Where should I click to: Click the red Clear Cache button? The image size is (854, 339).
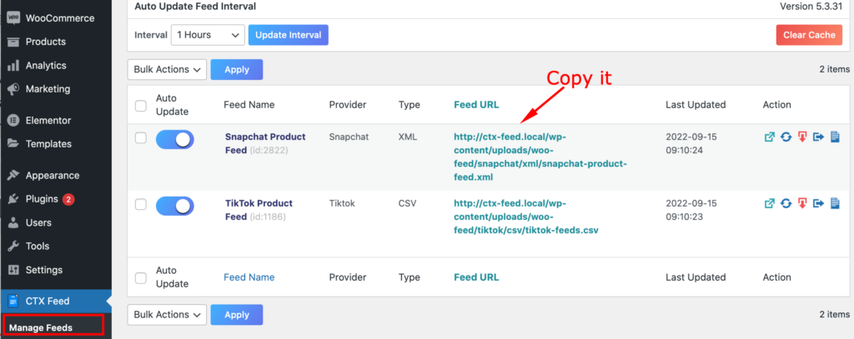(809, 35)
